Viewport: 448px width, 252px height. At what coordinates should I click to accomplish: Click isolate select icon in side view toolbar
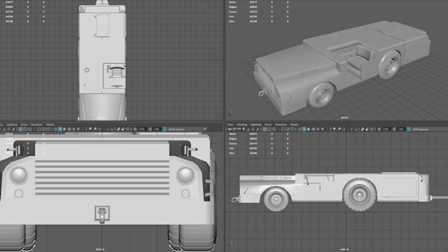(x=356, y=129)
